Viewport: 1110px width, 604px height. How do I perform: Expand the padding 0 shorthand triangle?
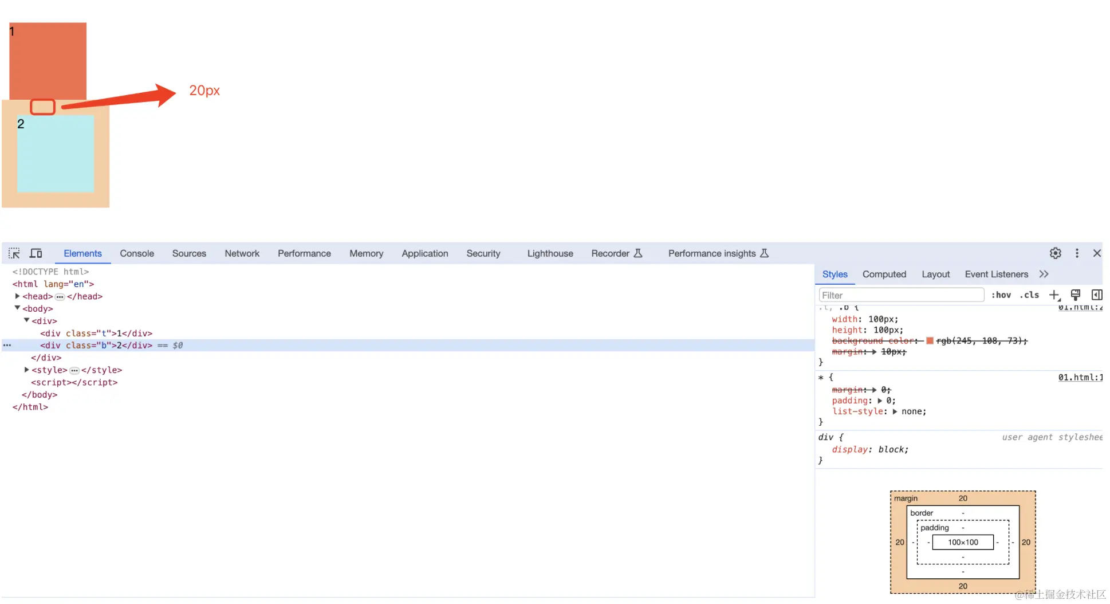(880, 401)
